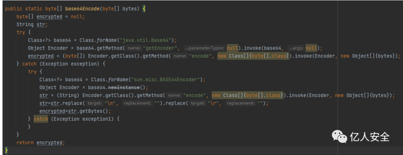Click "encrypted" in the return statement
Image resolution: width=403 pixels, height=155 pixels.
(x=49, y=143)
